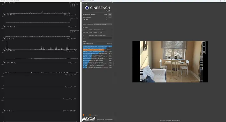Select ranking row 1, Threadripper 2990WX

97,46
